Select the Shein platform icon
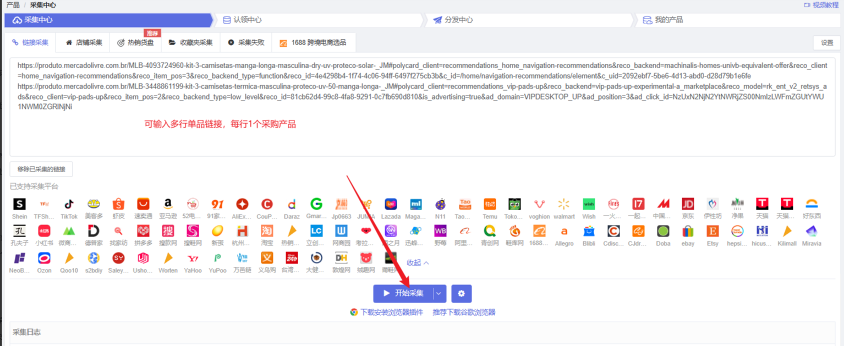Image resolution: width=844 pixels, height=346 pixels. pos(19,204)
